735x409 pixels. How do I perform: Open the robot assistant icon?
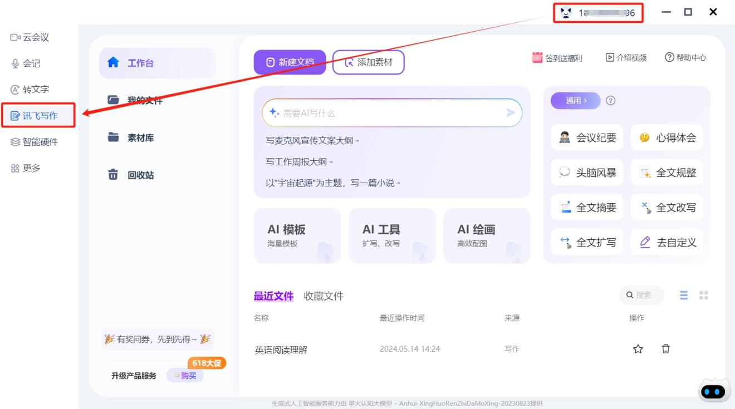714,391
